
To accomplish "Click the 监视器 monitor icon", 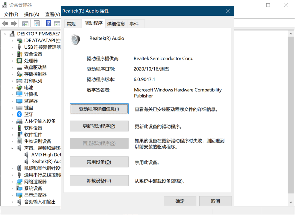I will pos(19,101).
